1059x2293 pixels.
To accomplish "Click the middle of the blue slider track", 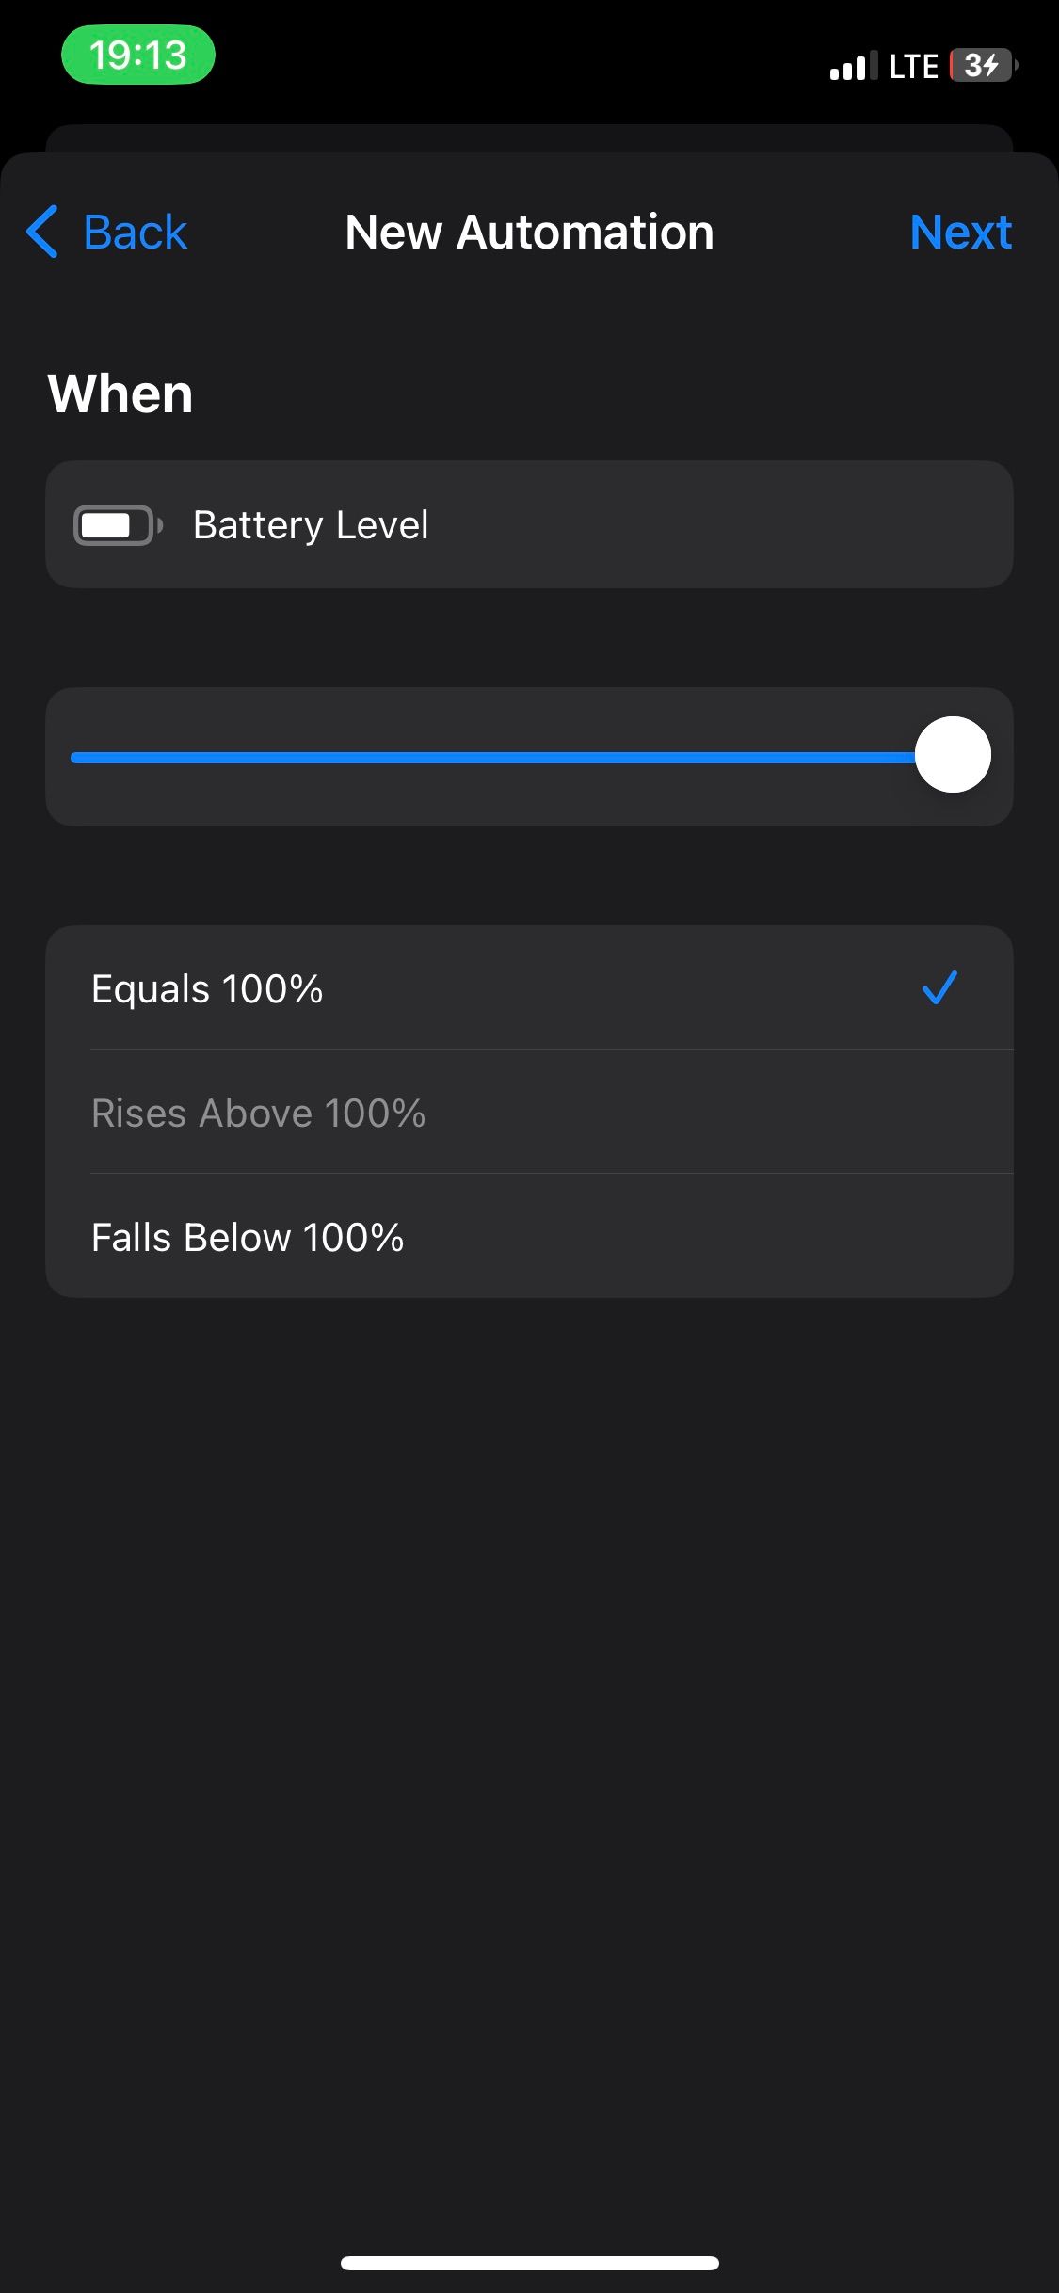I will click(494, 758).
